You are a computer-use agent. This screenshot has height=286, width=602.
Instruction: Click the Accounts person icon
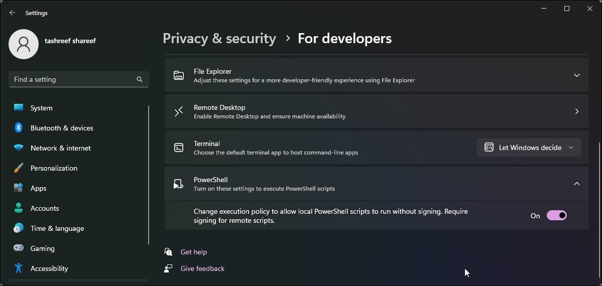tap(19, 208)
